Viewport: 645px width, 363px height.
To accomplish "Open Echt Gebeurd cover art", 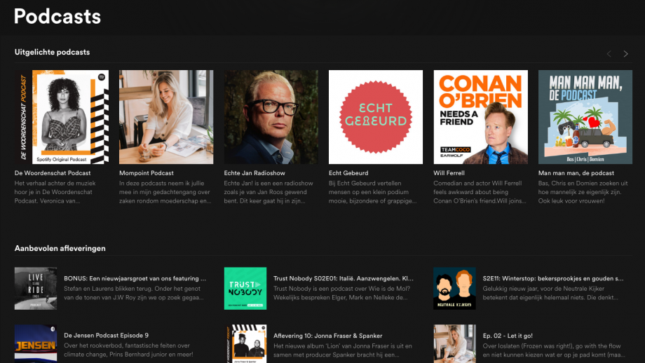I will (376, 117).
